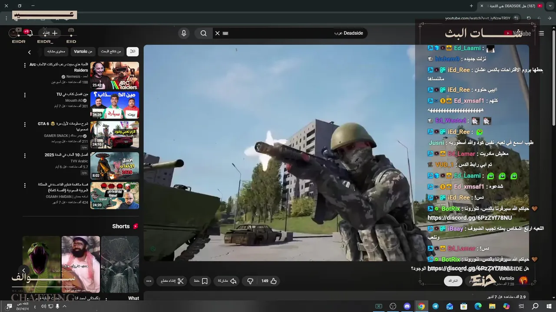Open Discord from the taskbar

pyautogui.click(x=407, y=306)
